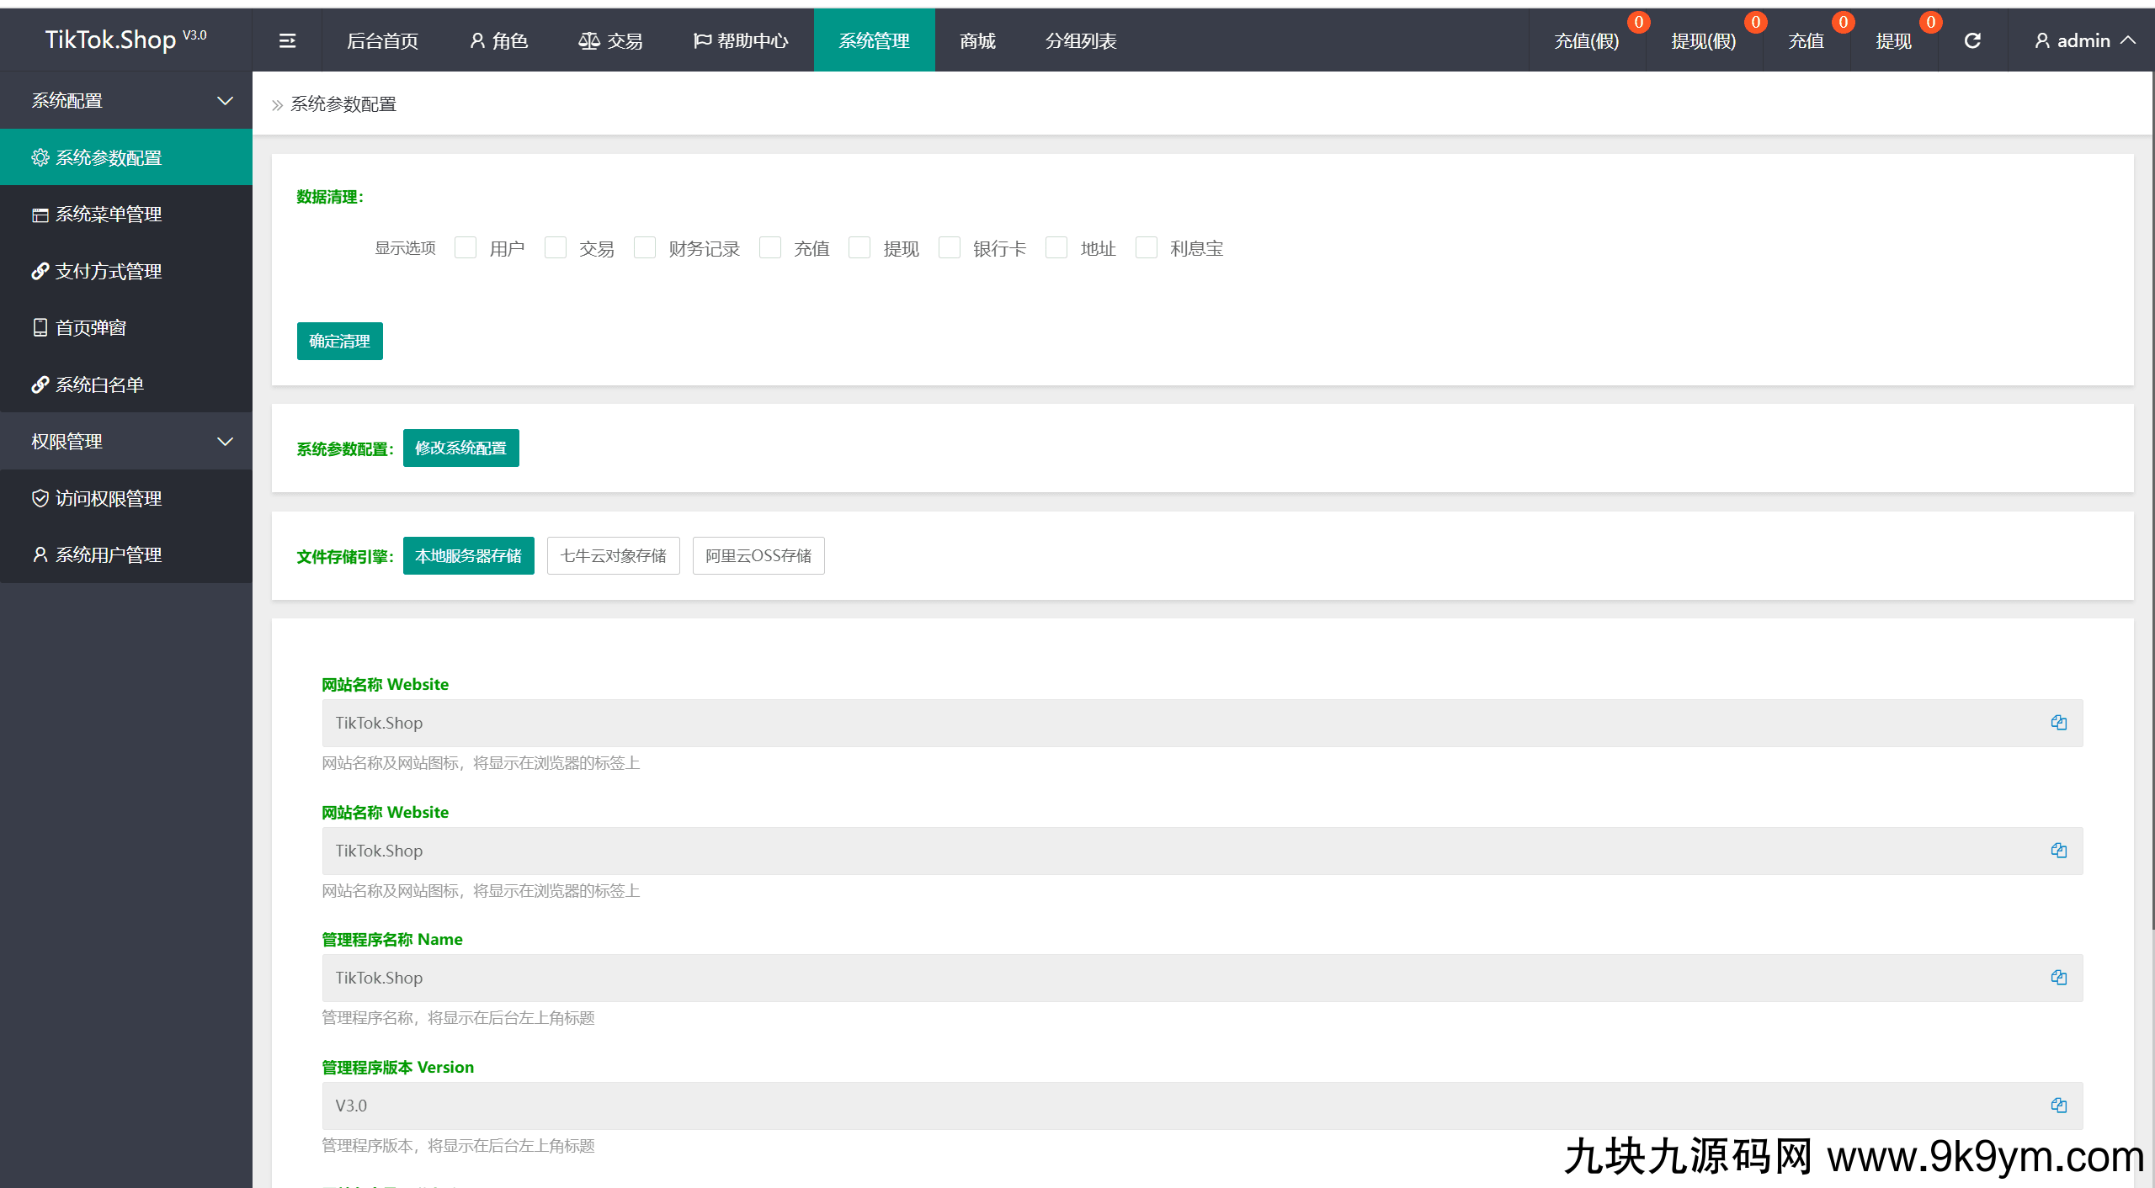
Task: Check the 财务记录 checkbox
Action: click(645, 247)
